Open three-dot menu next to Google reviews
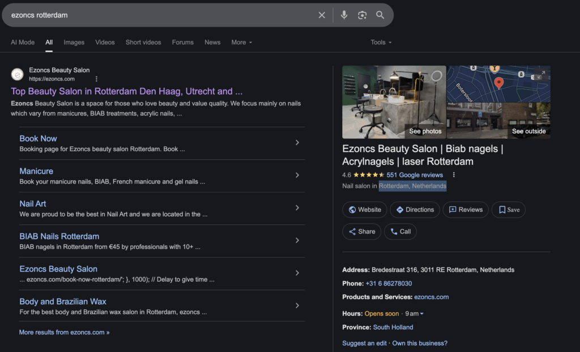580x352 pixels. [454, 175]
